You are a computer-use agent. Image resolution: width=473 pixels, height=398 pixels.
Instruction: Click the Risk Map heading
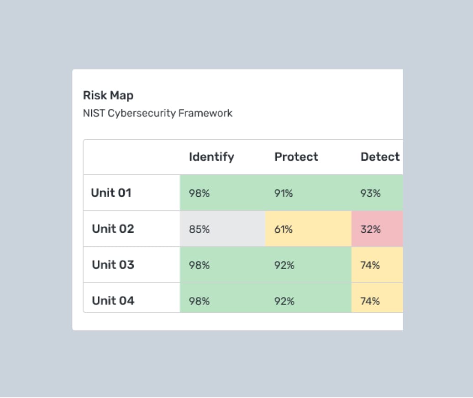(x=108, y=95)
